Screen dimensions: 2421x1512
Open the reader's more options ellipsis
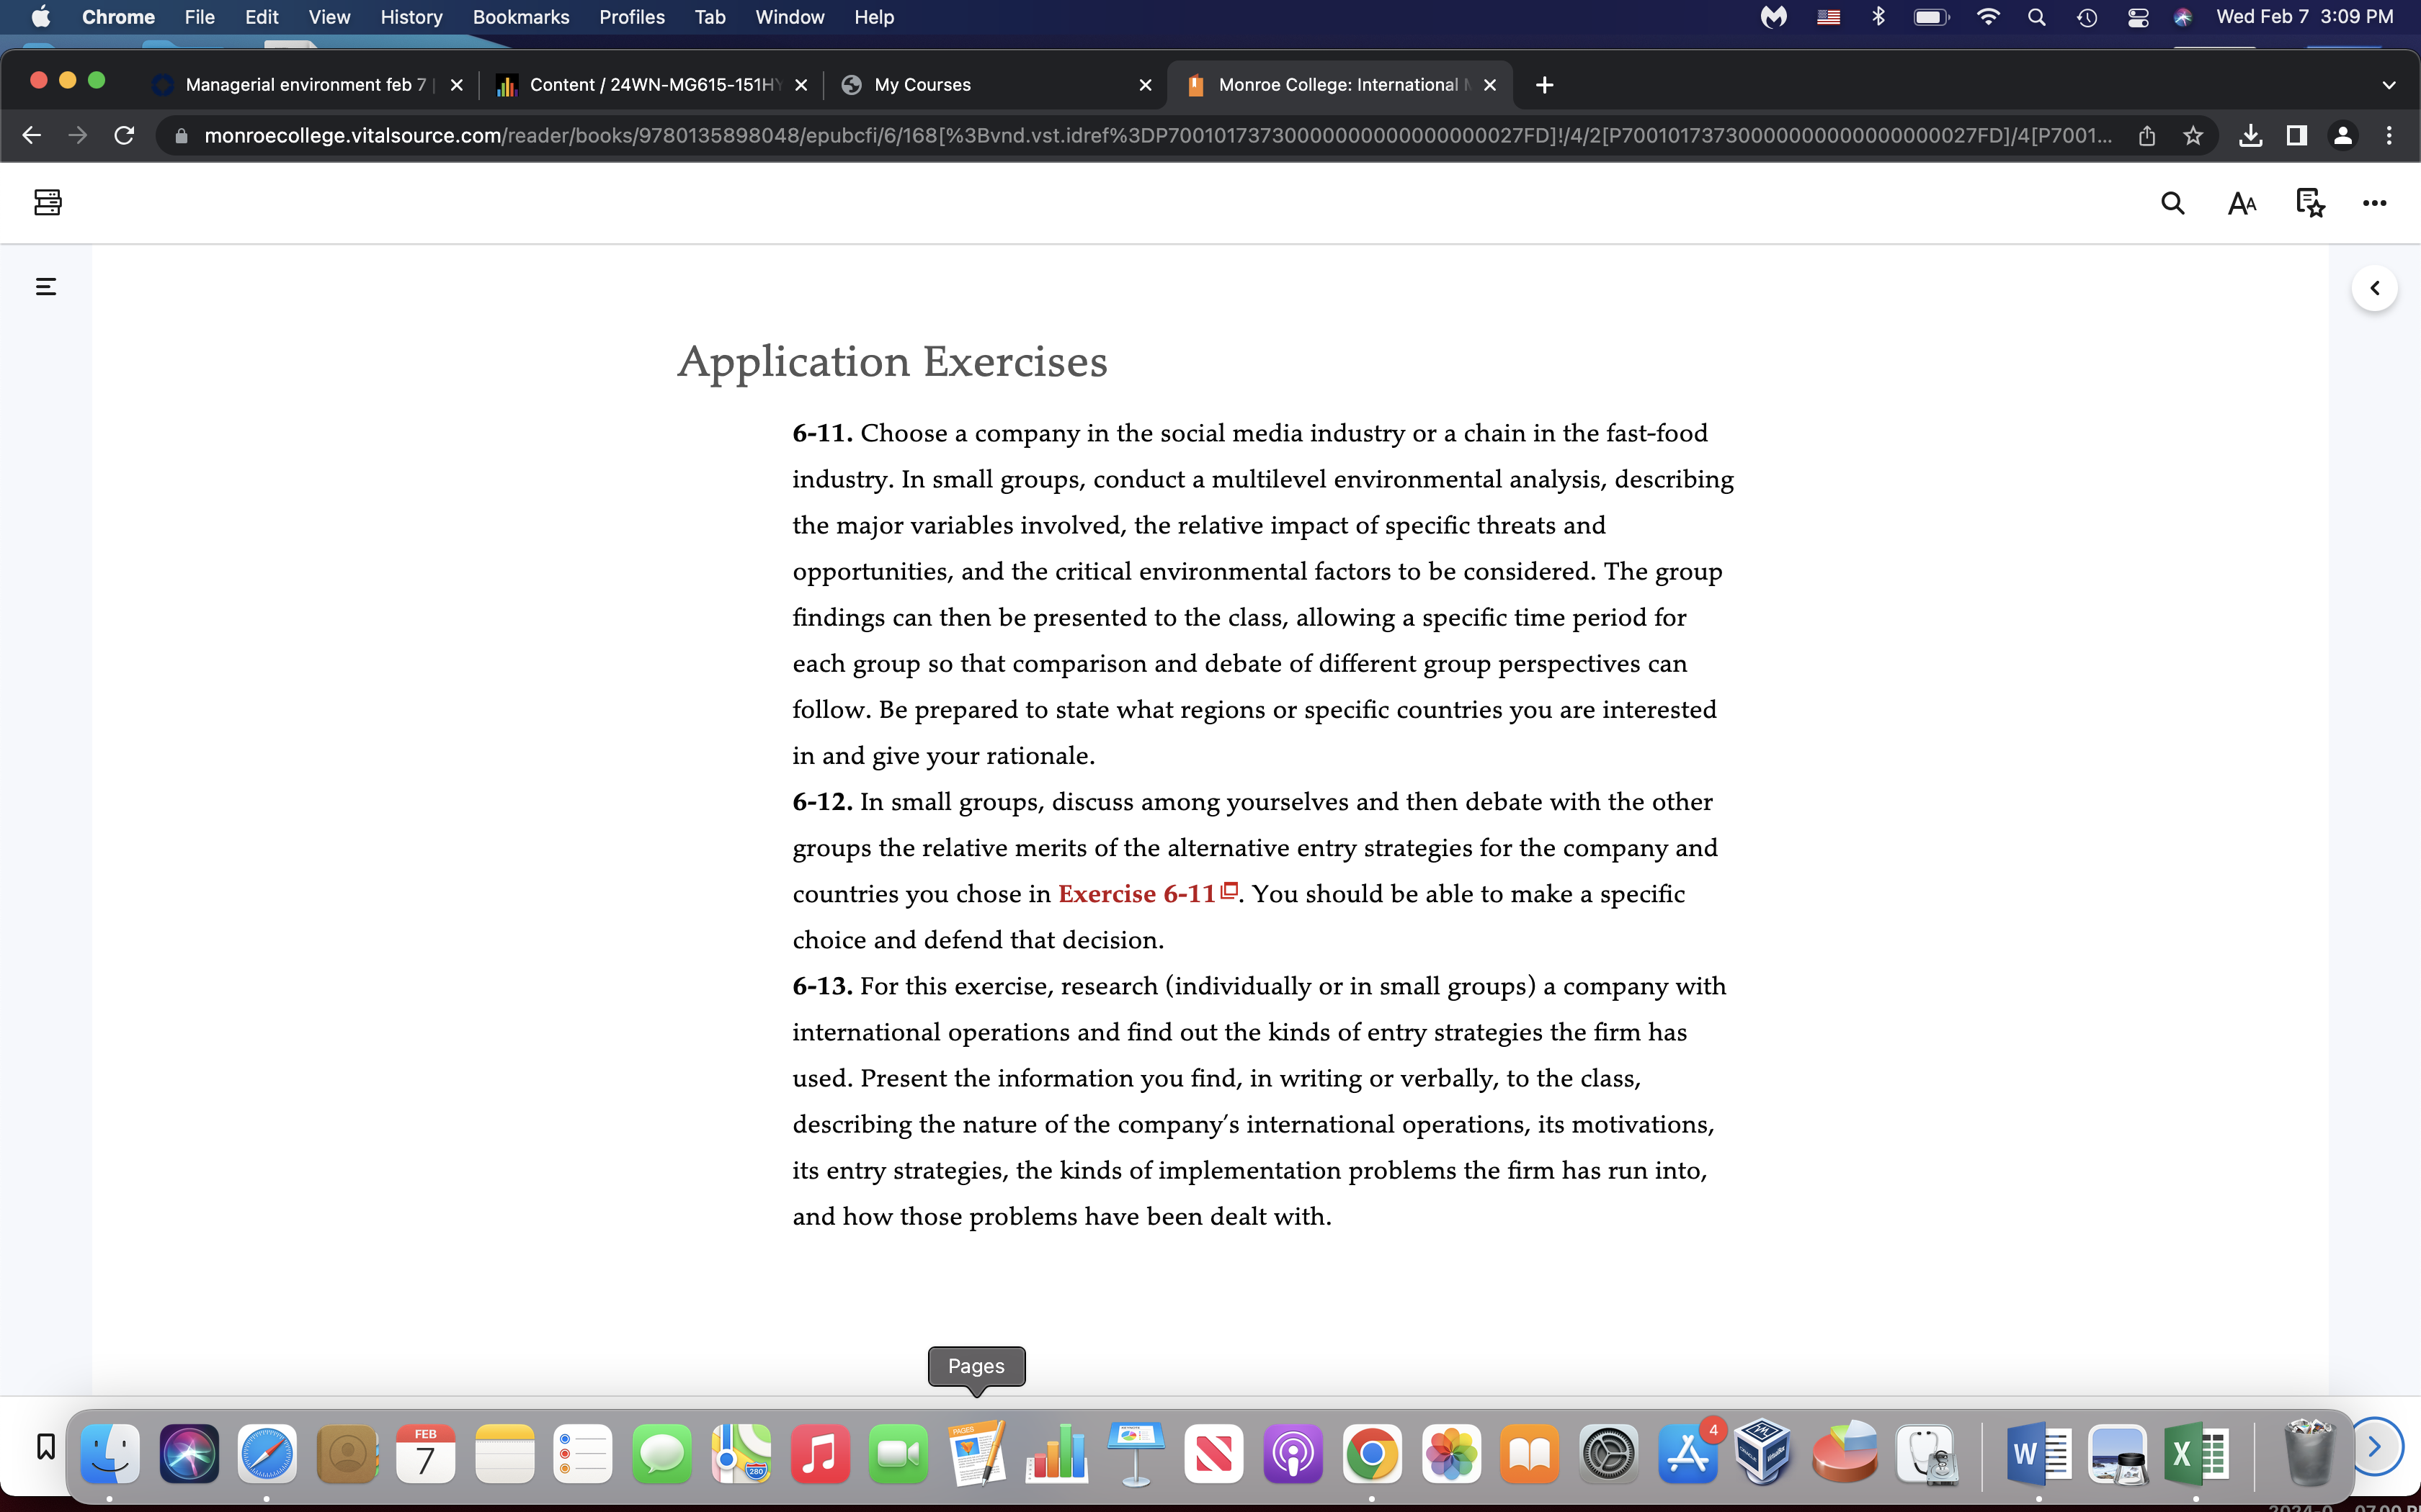coord(2374,203)
